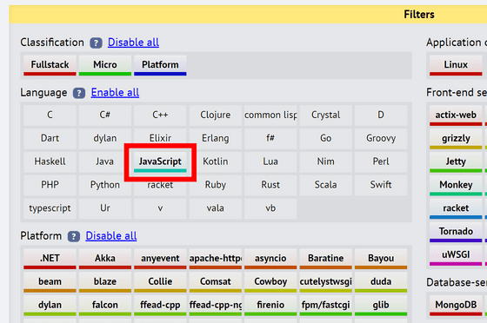The height and width of the screenshot is (323, 487).
Task: Toggle the Baratine platform filter
Action: pos(325,259)
